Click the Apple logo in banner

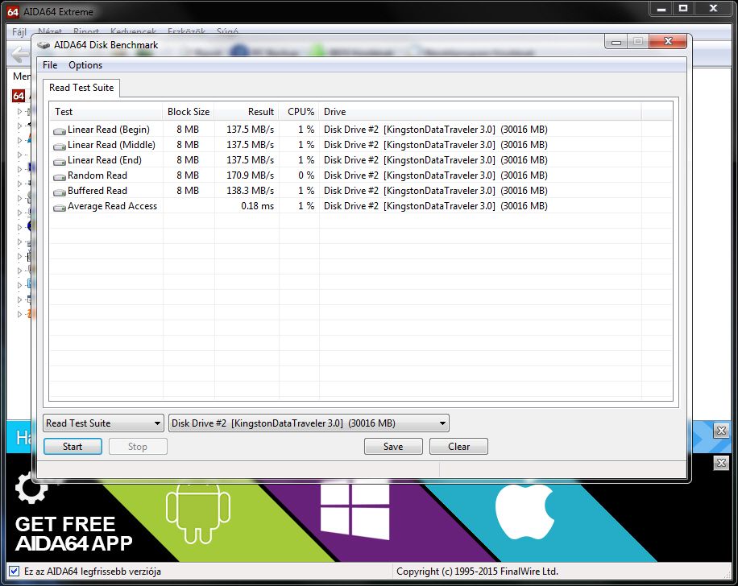(x=524, y=512)
